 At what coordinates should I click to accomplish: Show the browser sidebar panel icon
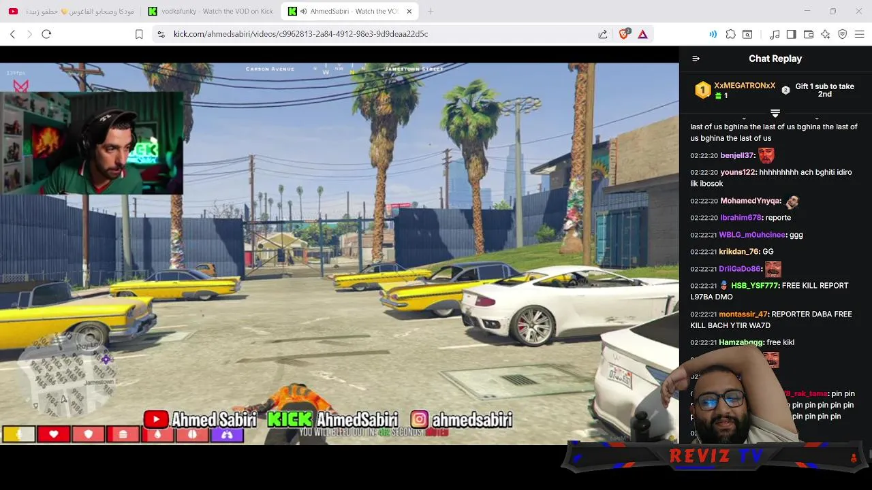point(791,34)
